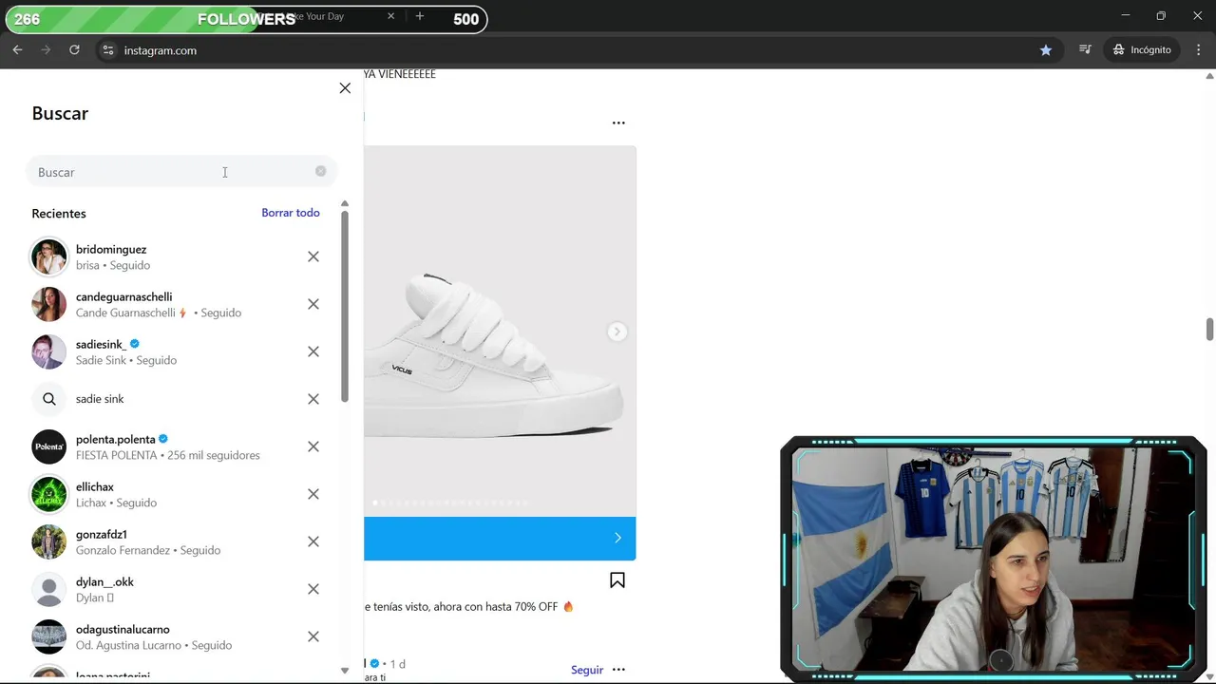Screen dimensions: 1216x684
Task: Click the blue ad call-to-action bar
Action: coord(500,539)
